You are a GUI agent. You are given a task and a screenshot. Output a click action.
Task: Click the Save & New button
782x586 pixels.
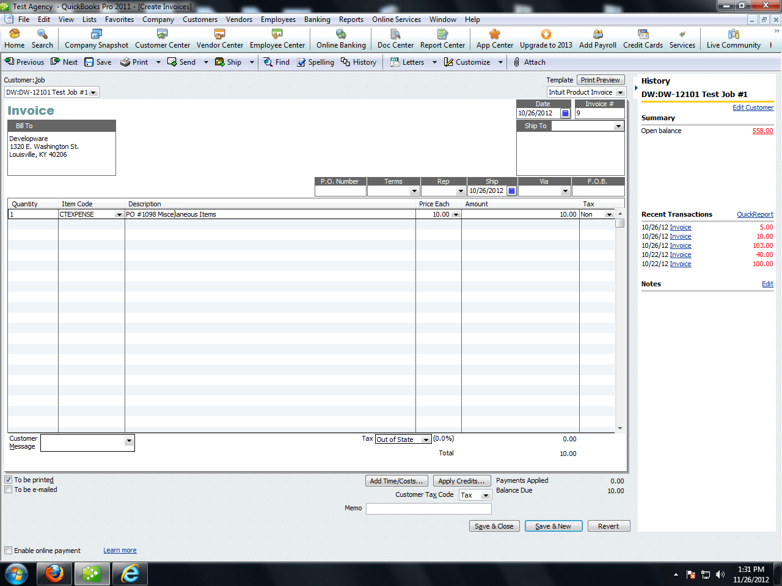point(554,526)
